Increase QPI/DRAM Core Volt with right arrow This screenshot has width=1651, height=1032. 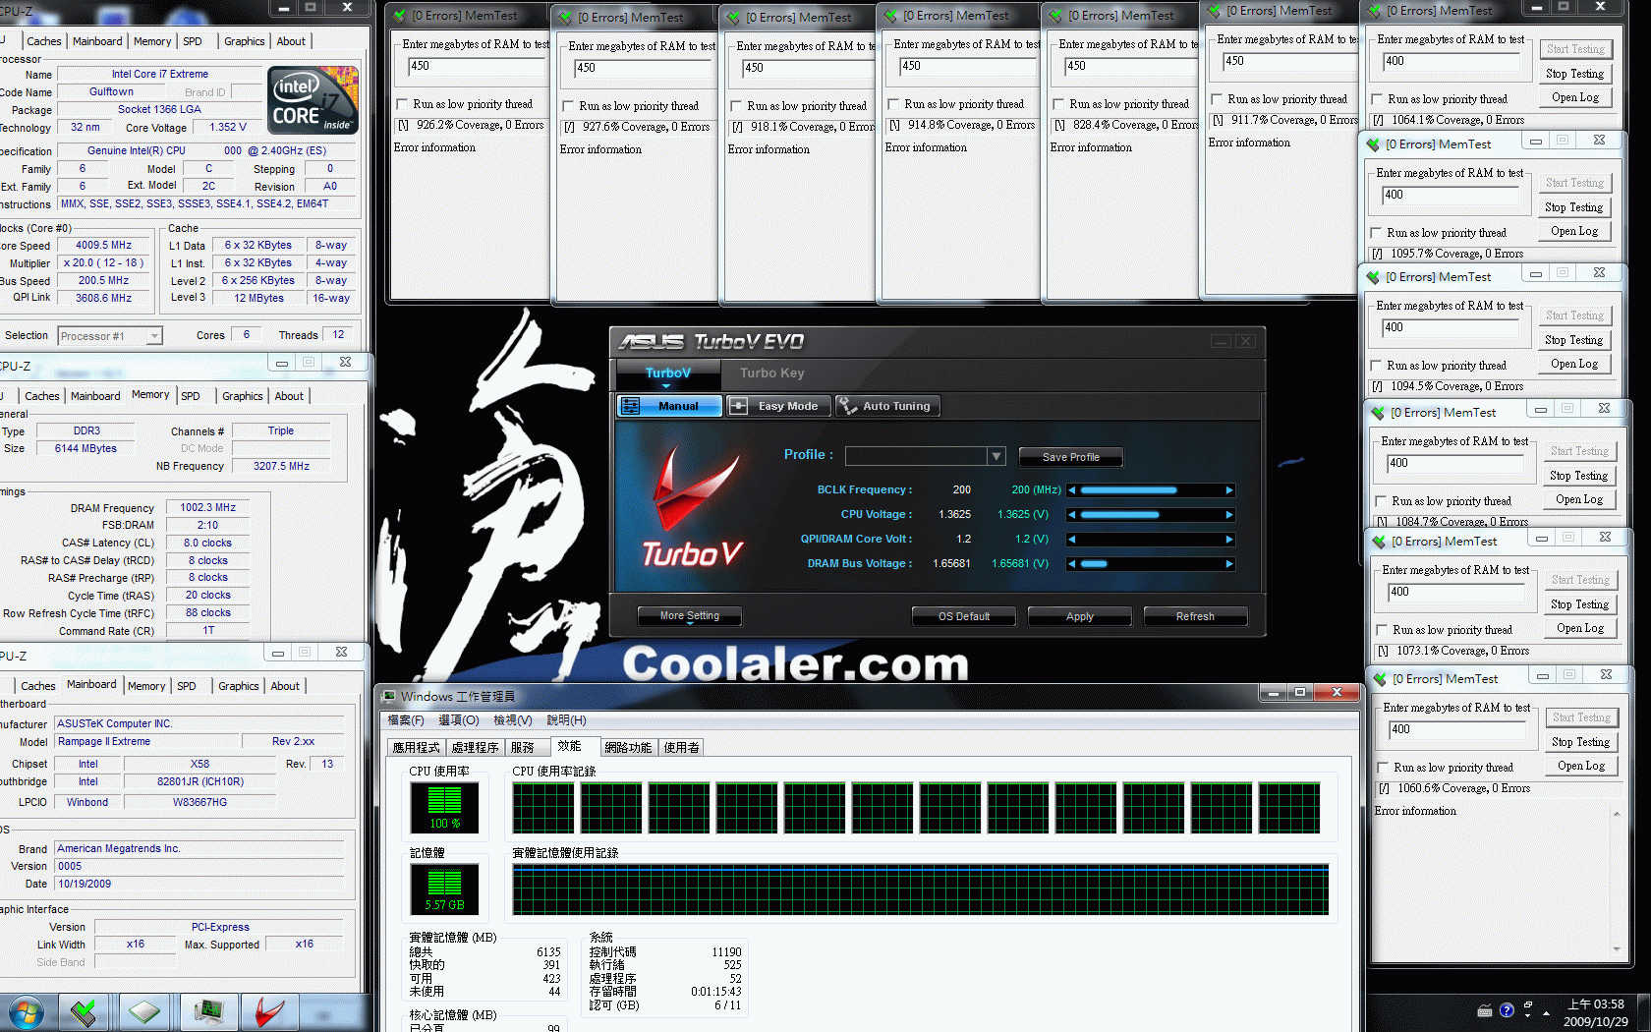coord(1228,540)
